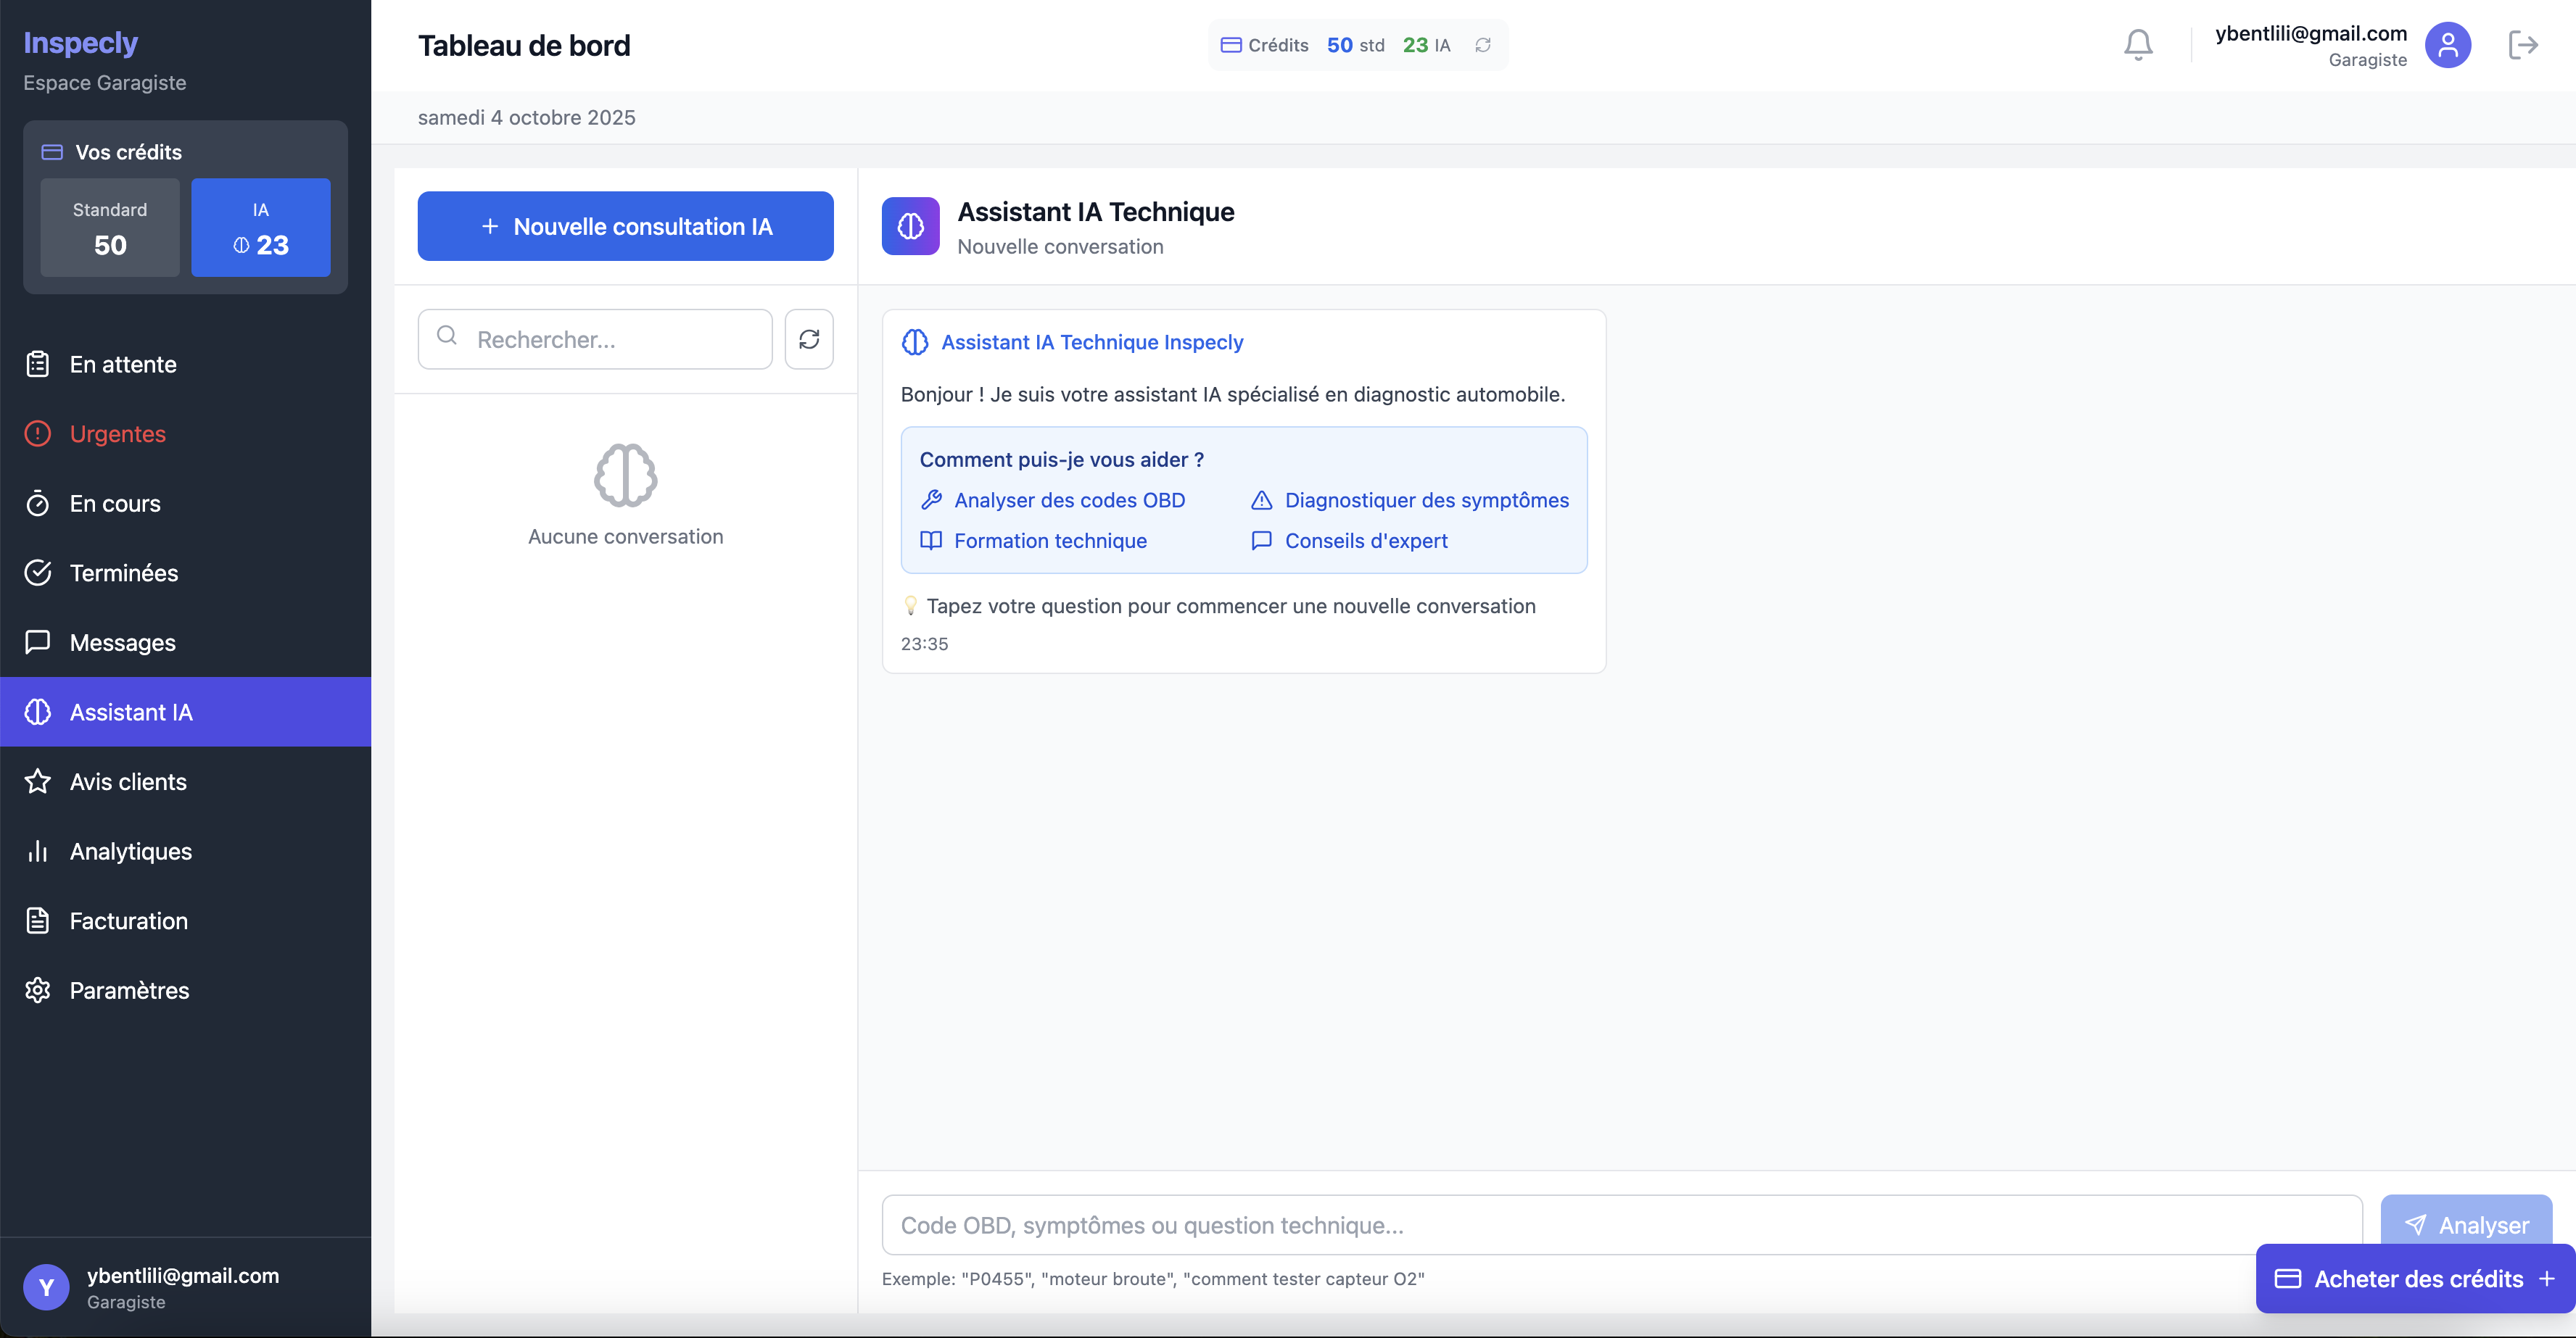Click the Y avatar in sidebar footer
This screenshot has height=1338, width=2576.
46,1287
